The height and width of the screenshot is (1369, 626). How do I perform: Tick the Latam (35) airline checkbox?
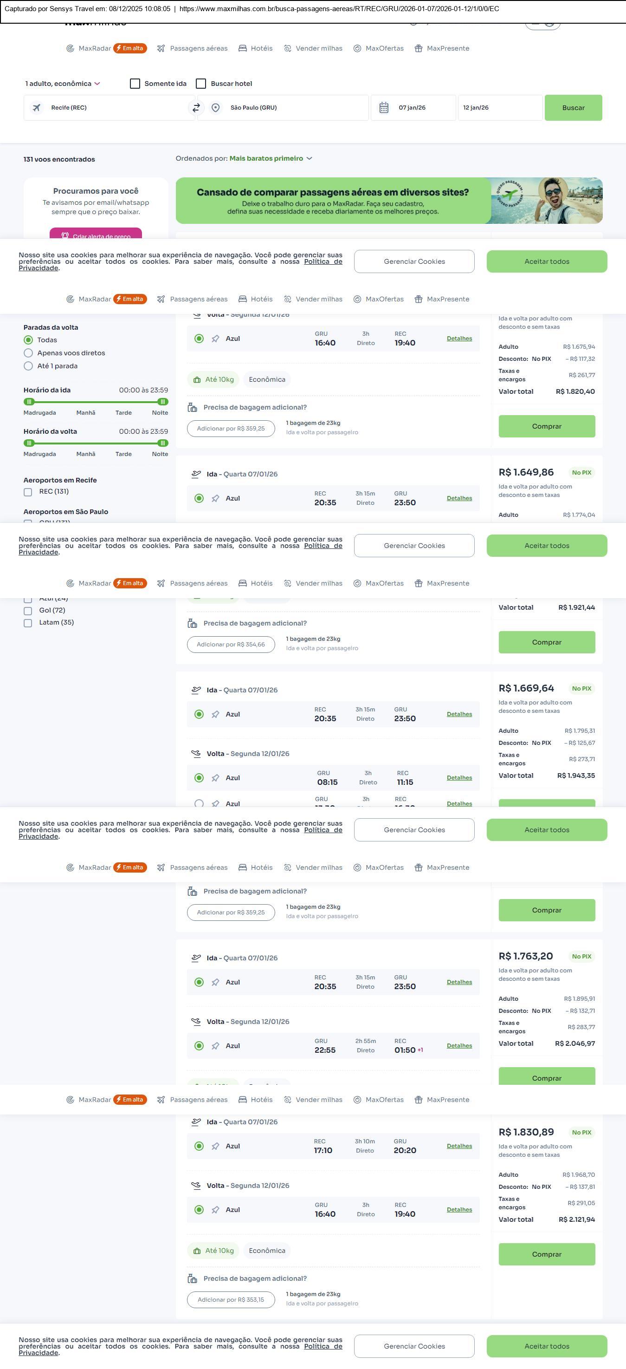point(28,623)
